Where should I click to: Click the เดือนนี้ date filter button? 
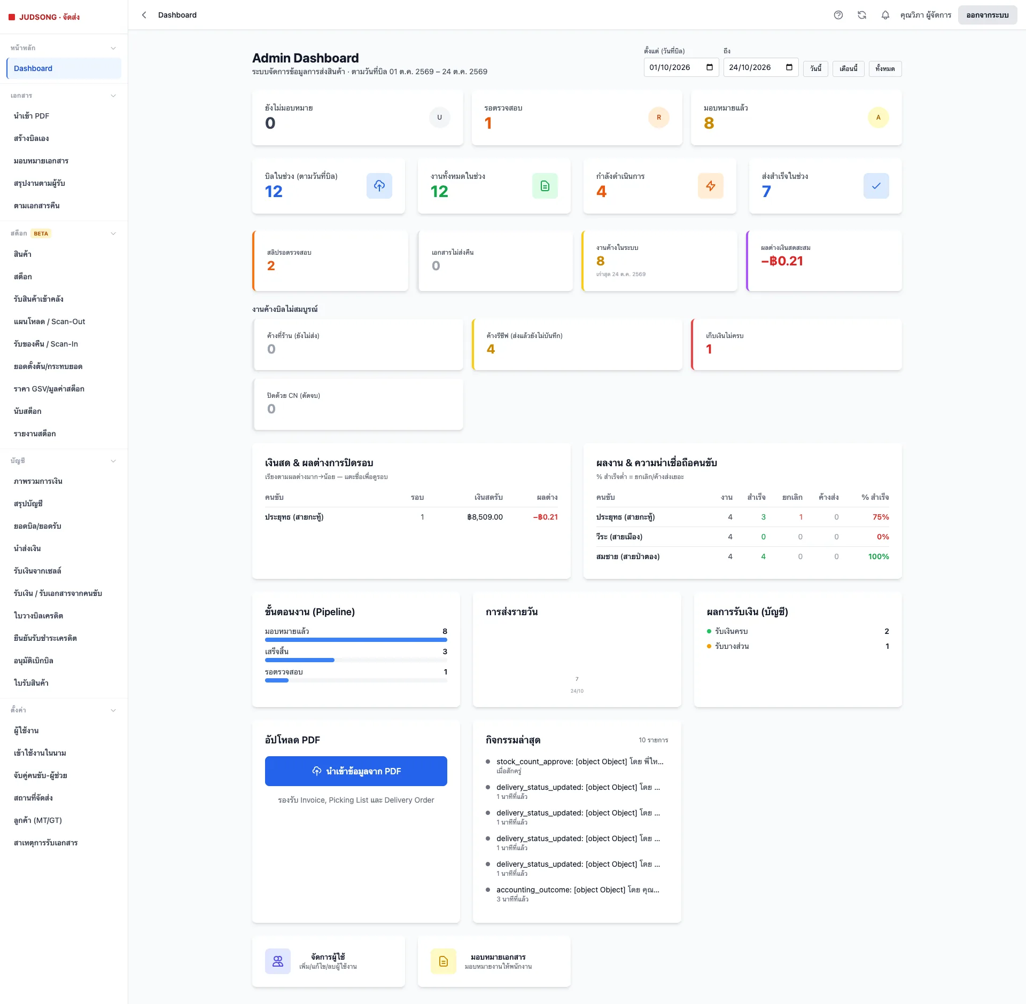tap(849, 68)
